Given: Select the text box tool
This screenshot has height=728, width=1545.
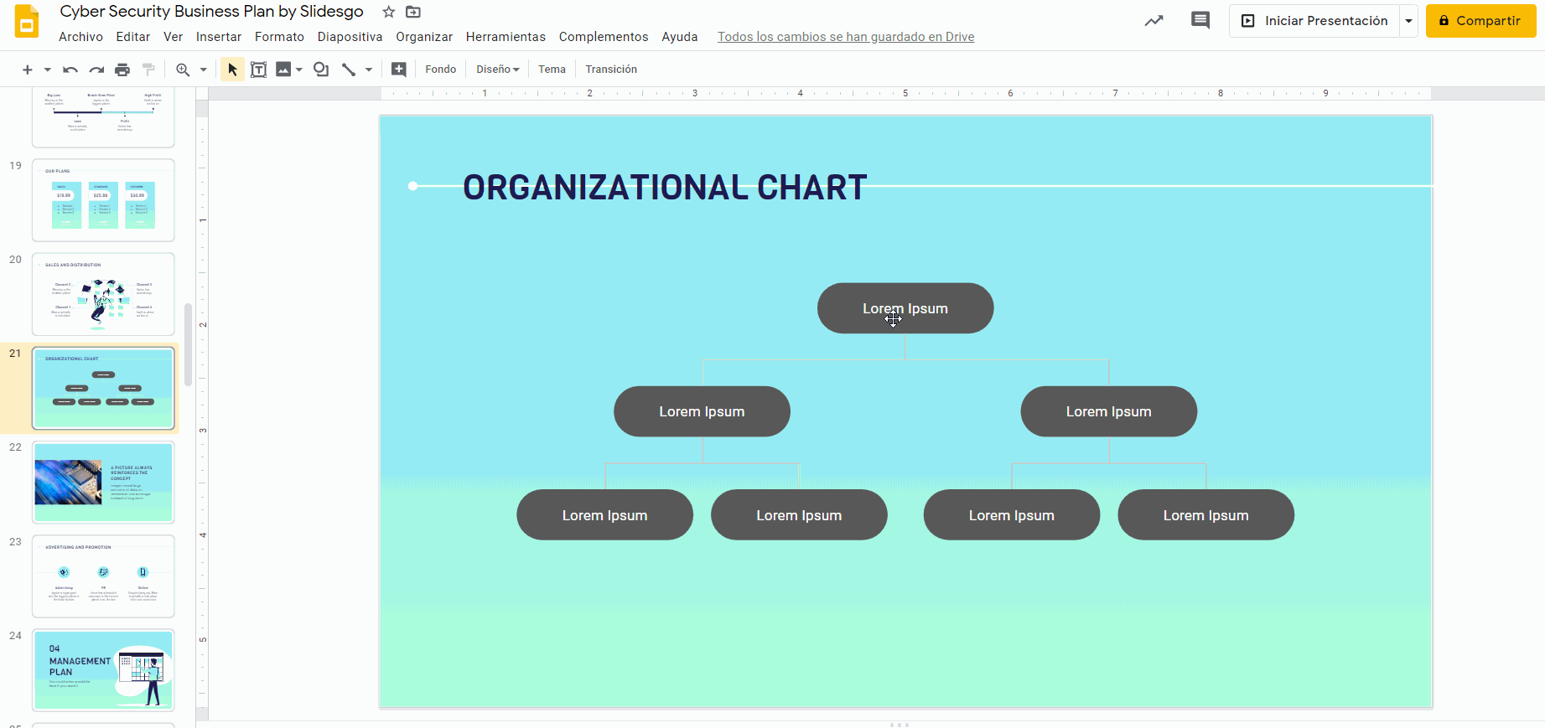Looking at the screenshot, I should [258, 70].
